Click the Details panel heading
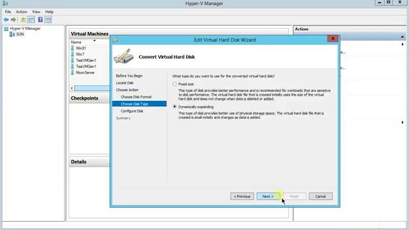This screenshot has width=409, height=230. pos(79,162)
